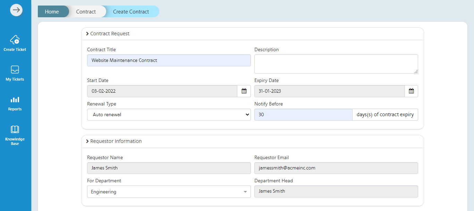
Task: Click the Requestor Email field
Action: pos(336,168)
